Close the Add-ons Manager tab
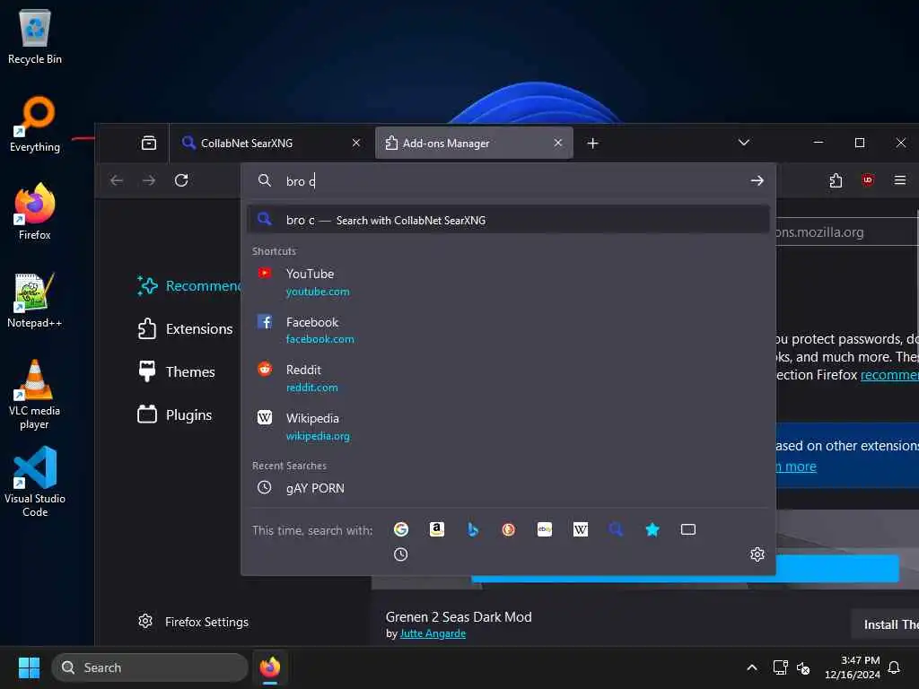Viewport: 919px width, 689px height. [x=558, y=143]
